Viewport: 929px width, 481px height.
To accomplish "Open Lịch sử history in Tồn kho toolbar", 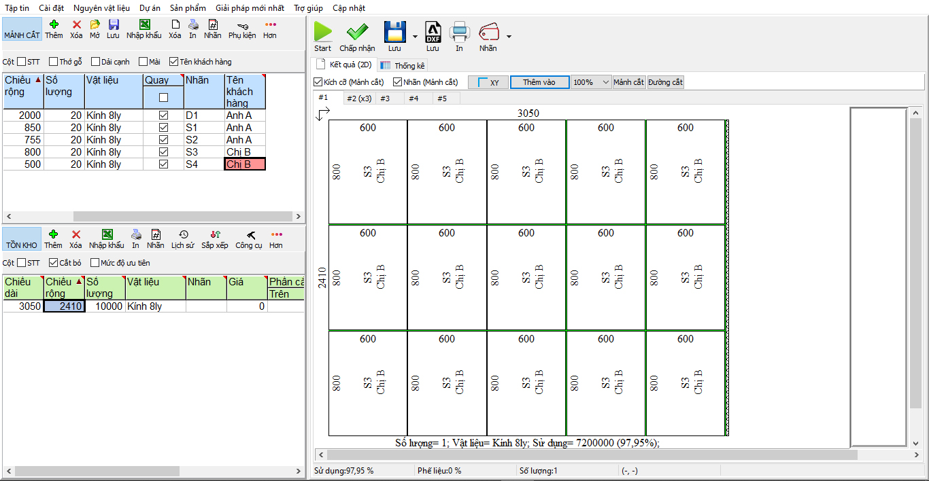I will click(183, 234).
